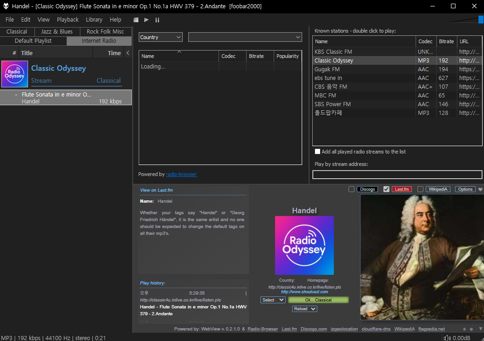Sort known stations by Bitrate column
This screenshot has height=341, width=484.
[x=446, y=41]
